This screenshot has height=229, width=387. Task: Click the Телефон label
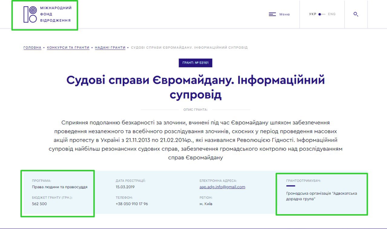coord(124,198)
